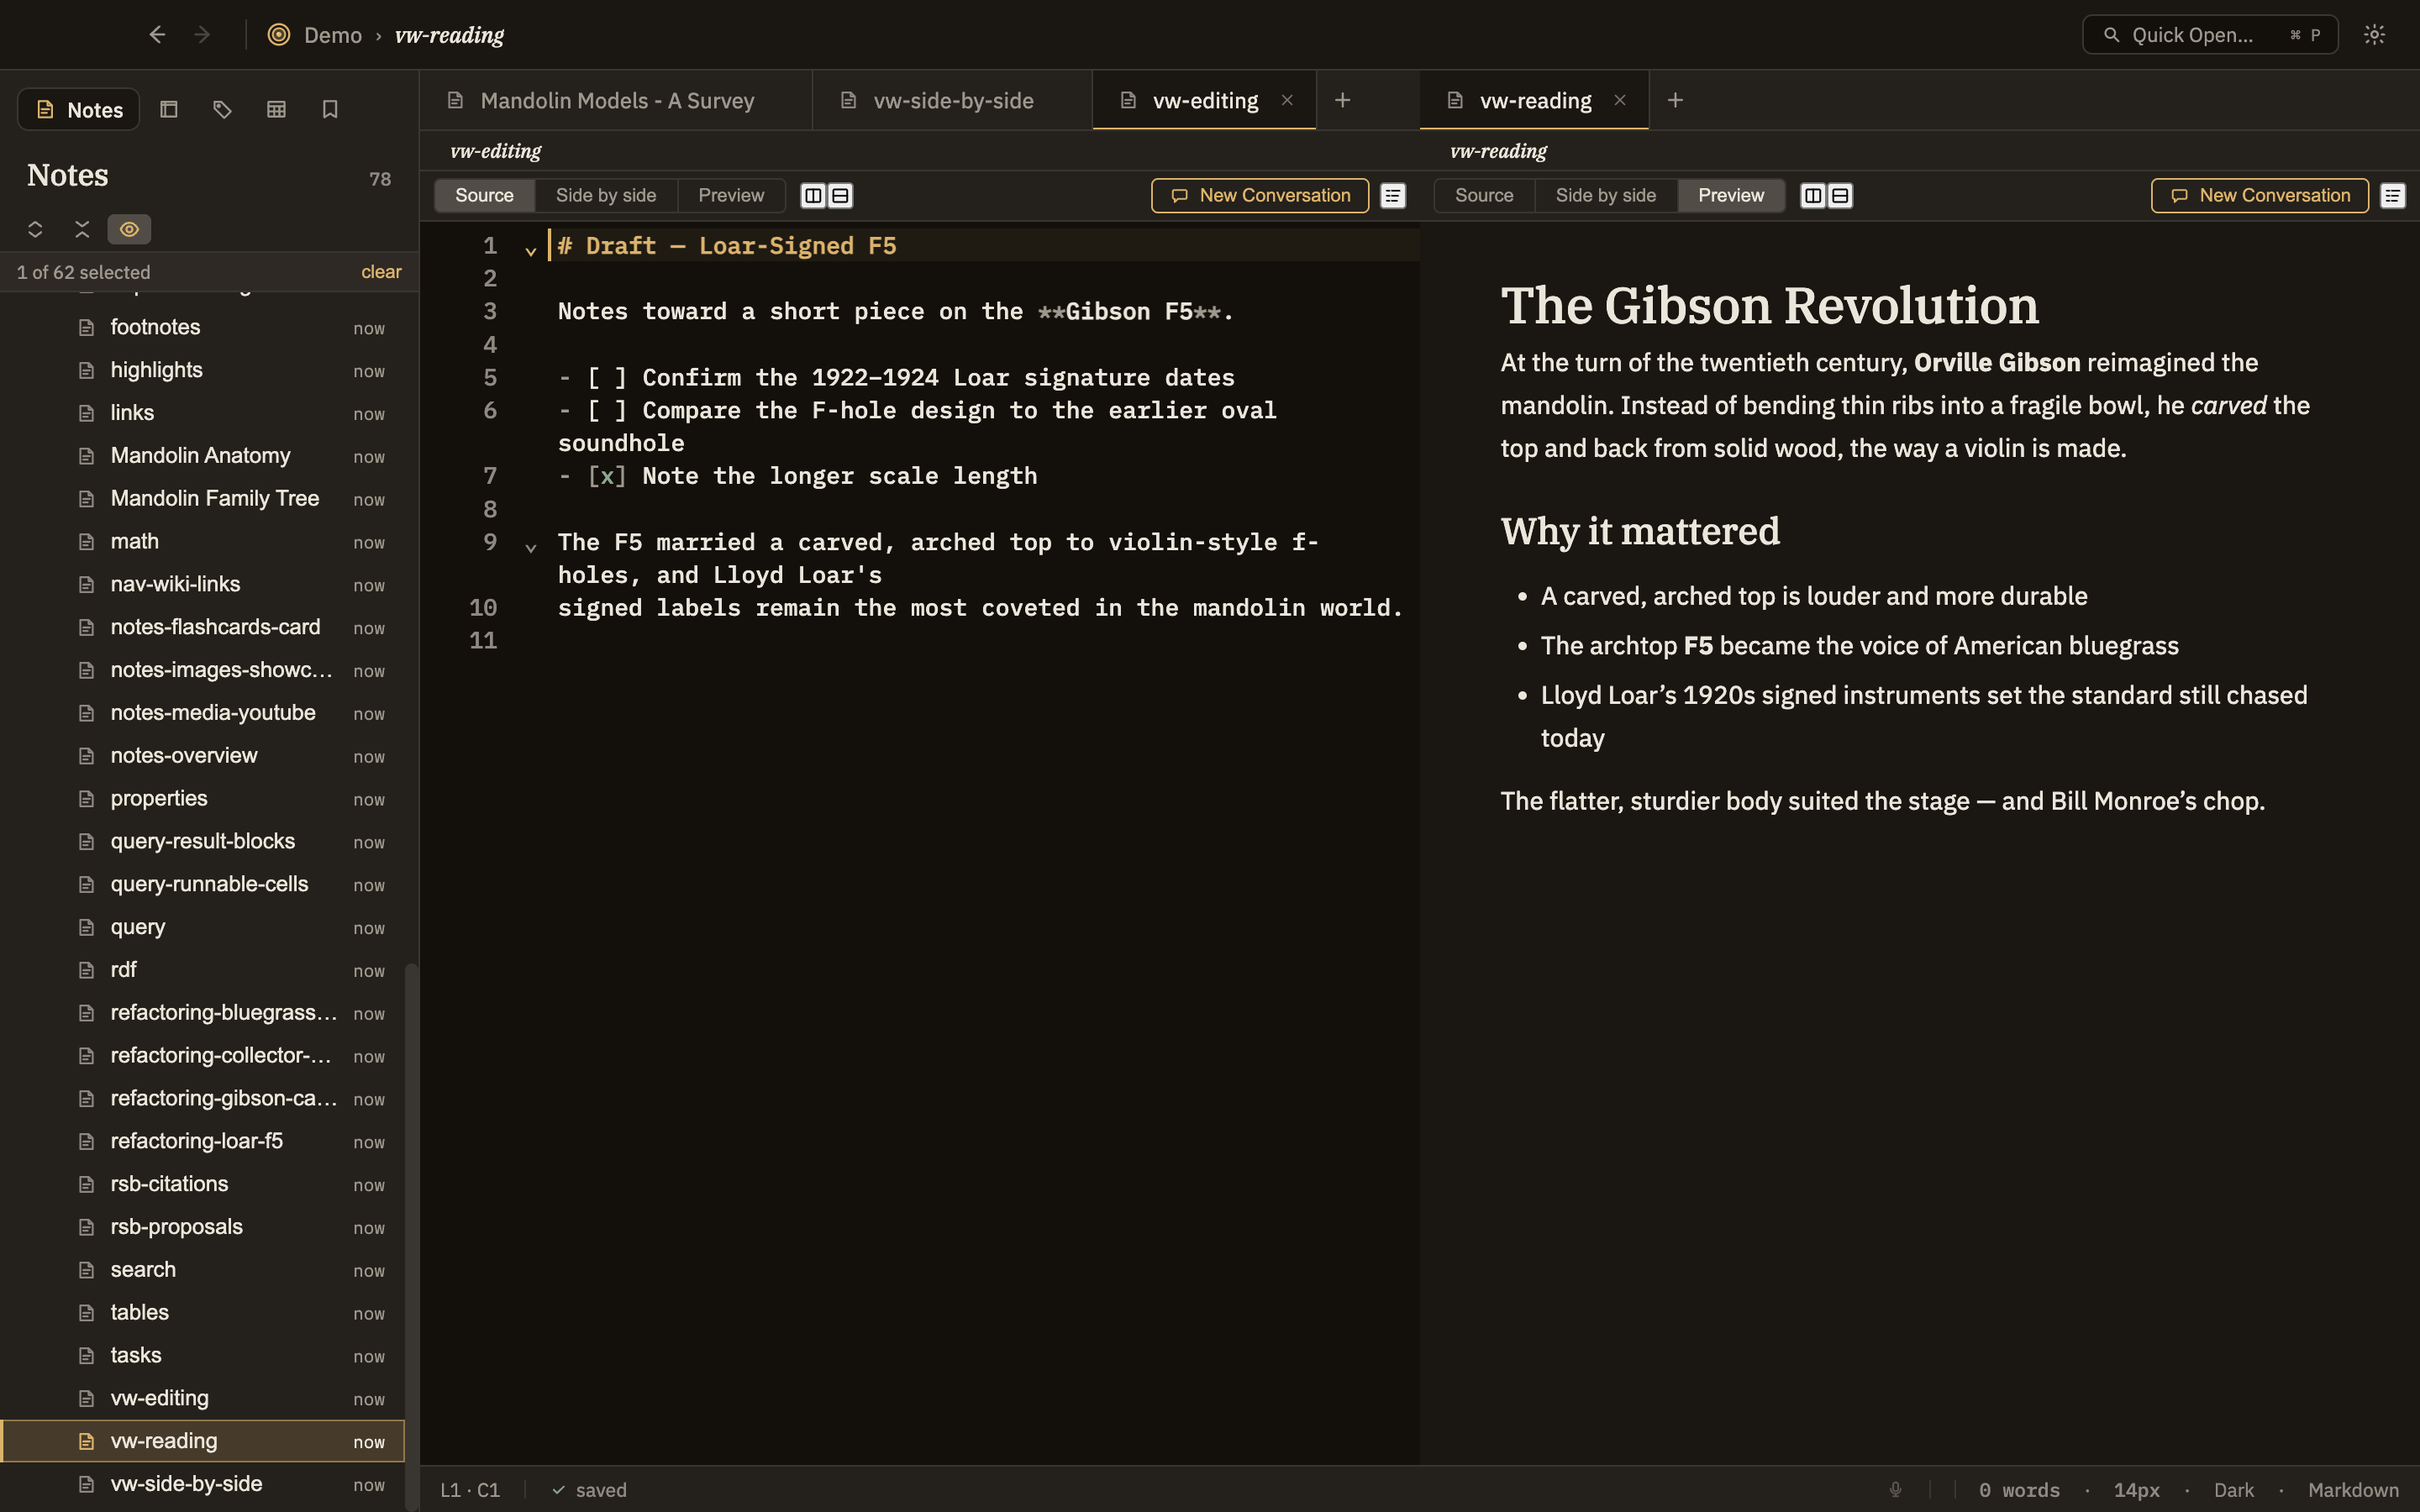Viewport: 2420px width, 1512px height.
Task: Toggle Dark theme in status bar
Action: coord(2234,1490)
